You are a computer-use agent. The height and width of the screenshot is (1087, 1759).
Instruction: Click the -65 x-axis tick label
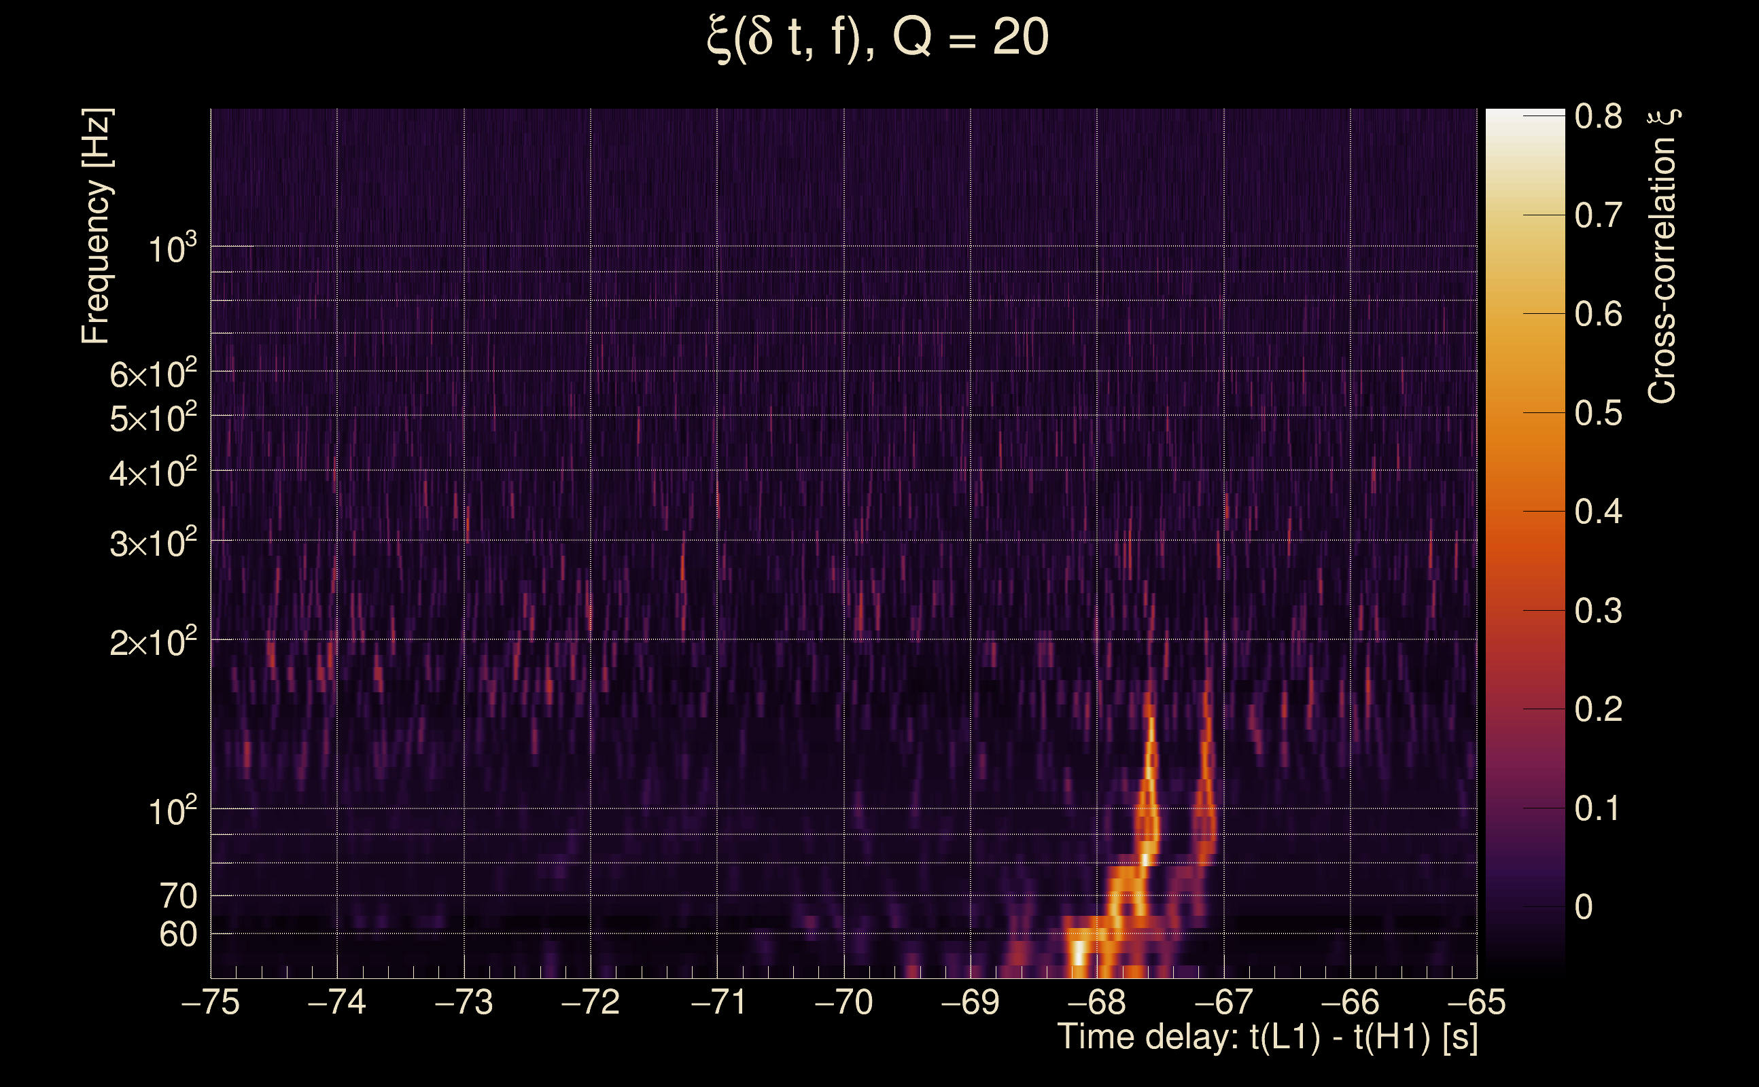click(x=1476, y=1002)
